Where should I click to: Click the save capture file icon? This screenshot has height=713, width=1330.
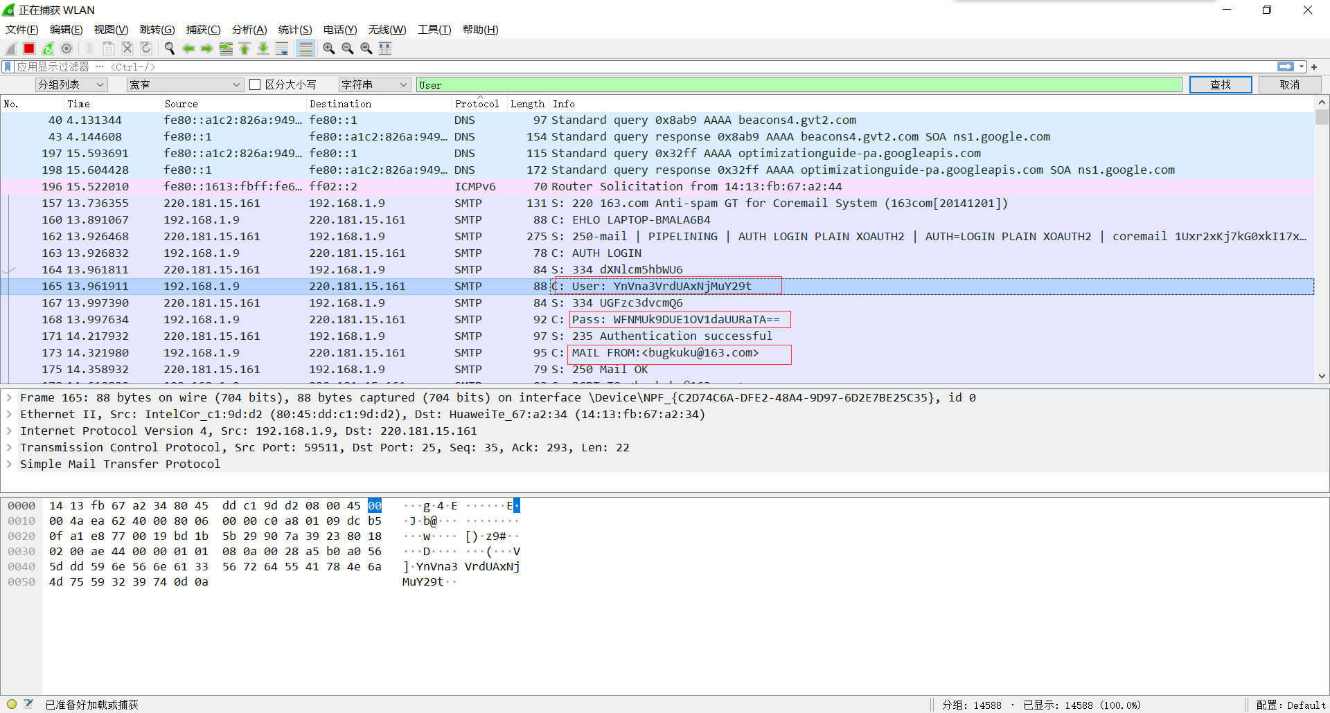(109, 48)
